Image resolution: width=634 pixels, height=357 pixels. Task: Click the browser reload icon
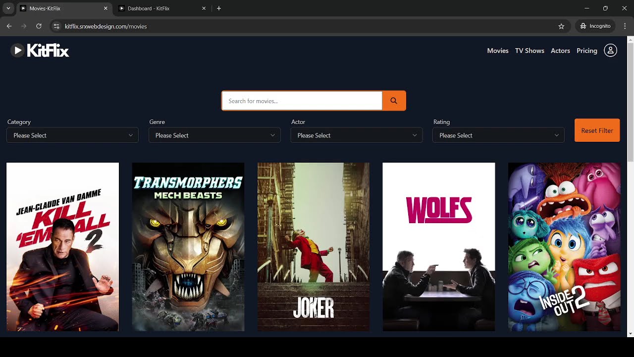(39, 26)
